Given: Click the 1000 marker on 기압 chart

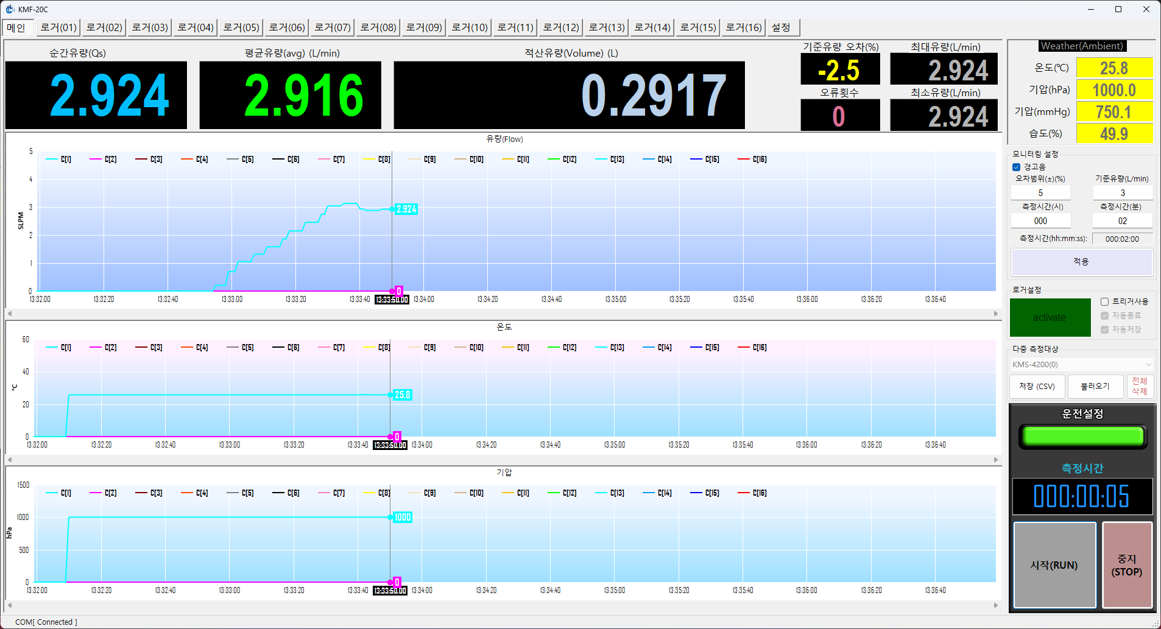Looking at the screenshot, I should coord(403,518).
